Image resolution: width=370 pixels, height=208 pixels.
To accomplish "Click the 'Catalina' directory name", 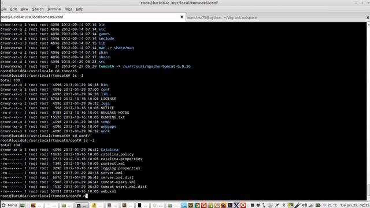I will tap(110, 150).
